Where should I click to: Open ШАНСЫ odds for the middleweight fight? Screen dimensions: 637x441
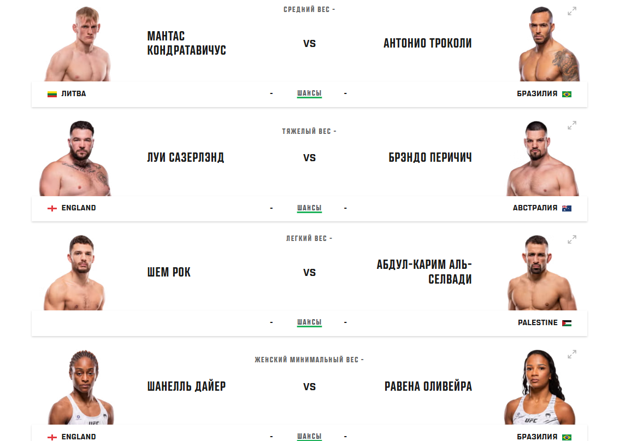pos(309,93)
